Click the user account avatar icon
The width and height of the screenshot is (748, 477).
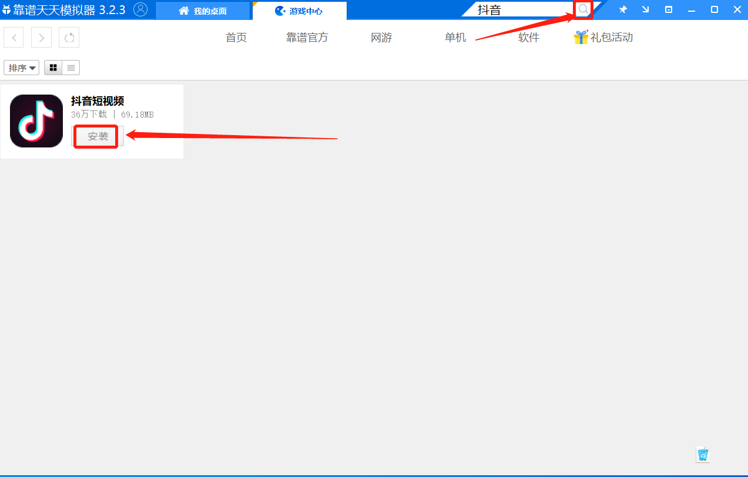click(140, 9)
